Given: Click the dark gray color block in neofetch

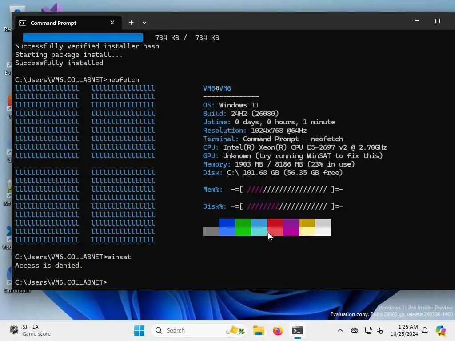Looking at the screenshot, I should point(211,231).
